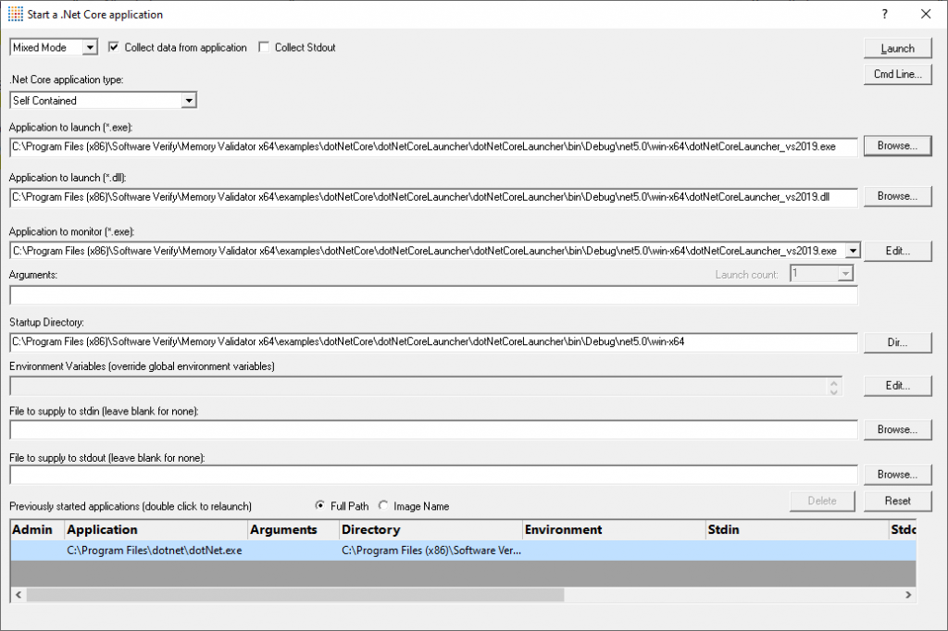Click the application icon in the title bar
Image resolution: width=948 pixels, height=631 pixels.
[x=15, y=14]
